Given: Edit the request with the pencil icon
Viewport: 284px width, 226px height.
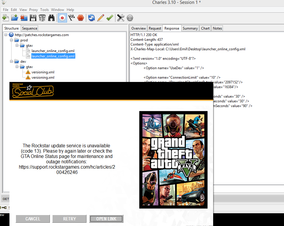Looking at the screenshot, I should (101, 18).
